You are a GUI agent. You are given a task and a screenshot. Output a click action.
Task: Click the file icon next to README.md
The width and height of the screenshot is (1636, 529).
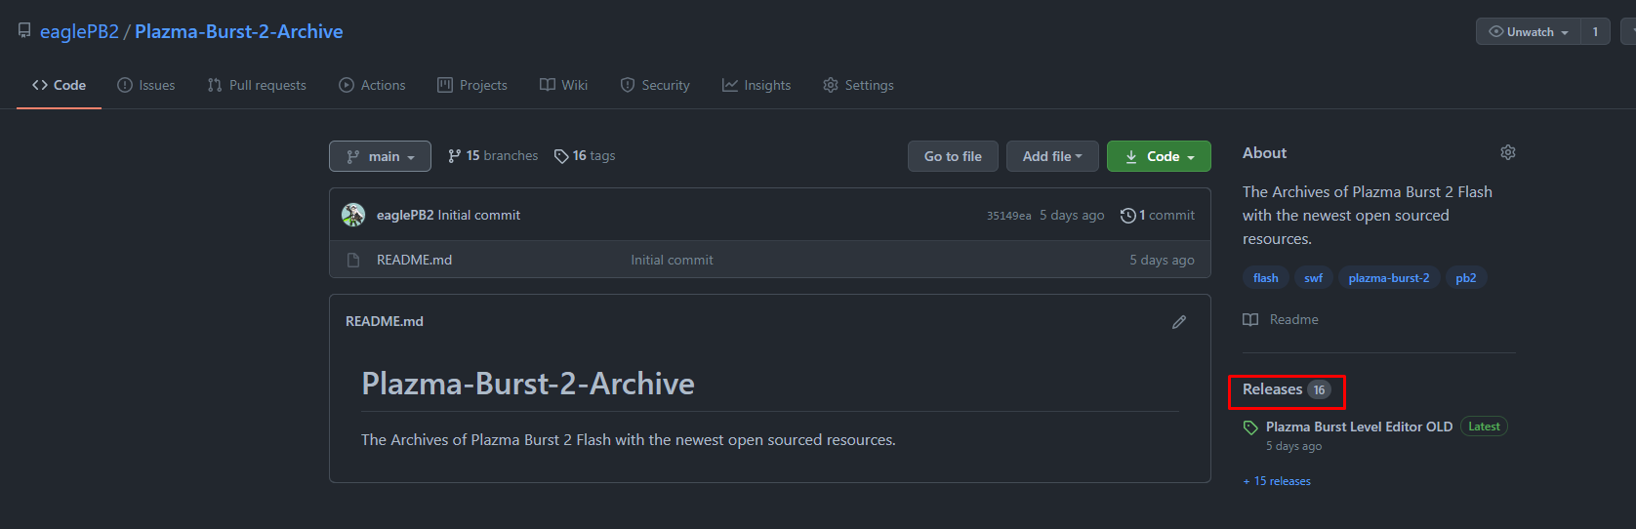[353, 260]
